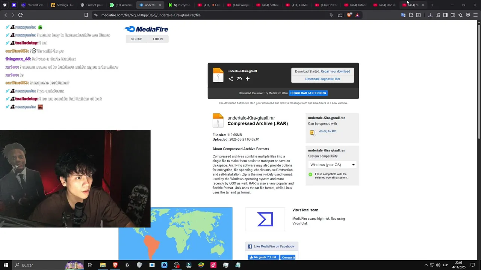Open the notification center icon
481x270 pixels.
(473, 265)
